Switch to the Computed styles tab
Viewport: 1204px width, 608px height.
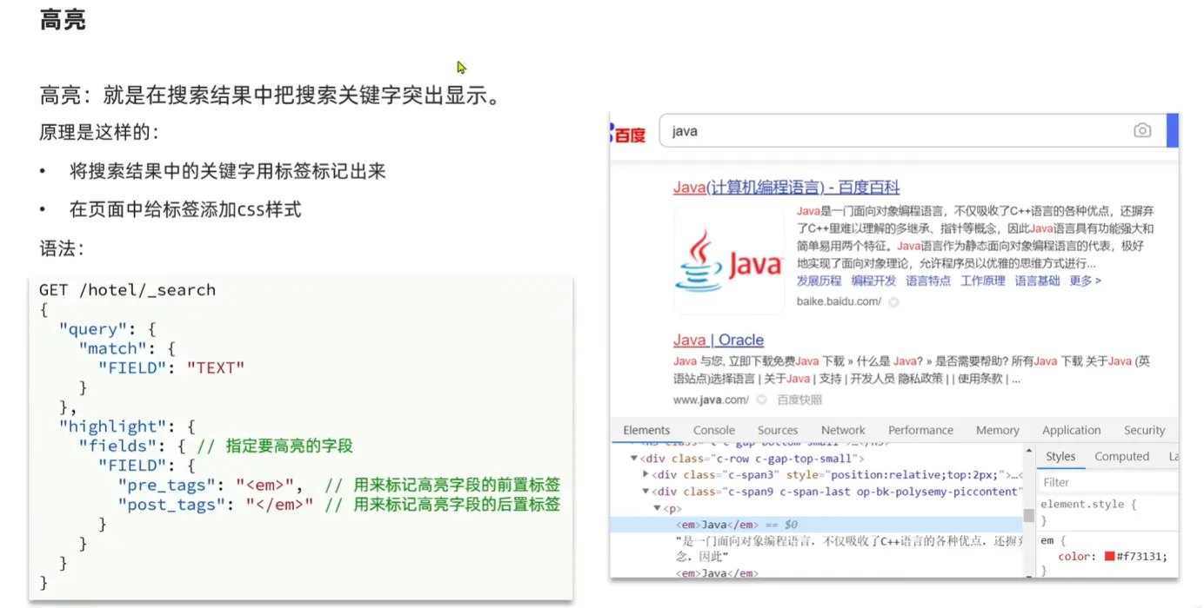1121,457
